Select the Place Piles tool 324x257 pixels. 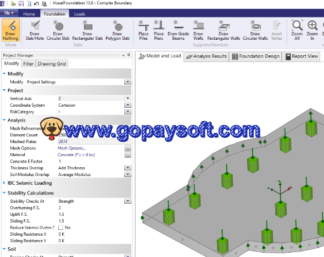[x=143, y=31]
